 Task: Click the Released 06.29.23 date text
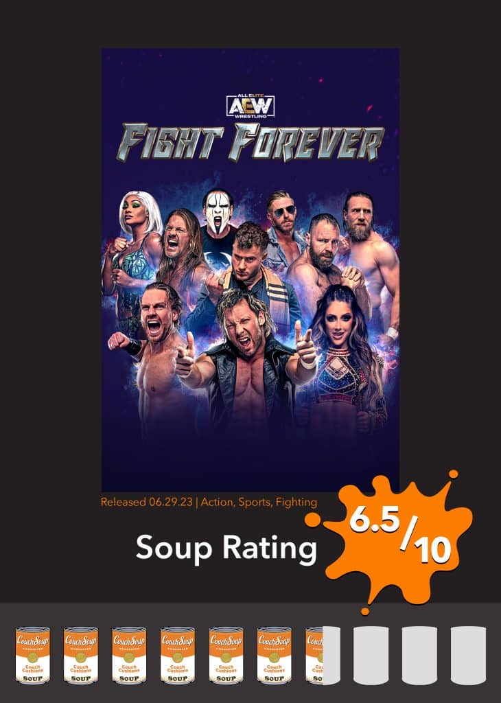click(x=147, y=502)
